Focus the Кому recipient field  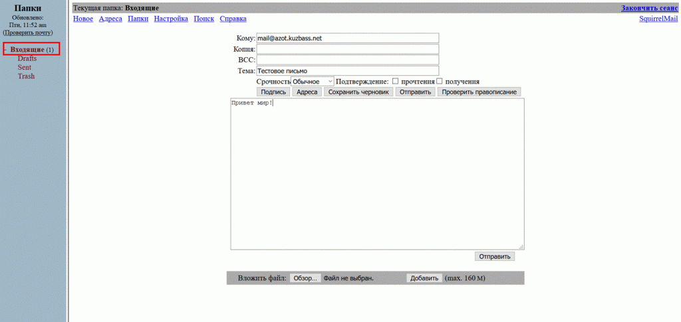pyautogui.click(x=347, y=38)
